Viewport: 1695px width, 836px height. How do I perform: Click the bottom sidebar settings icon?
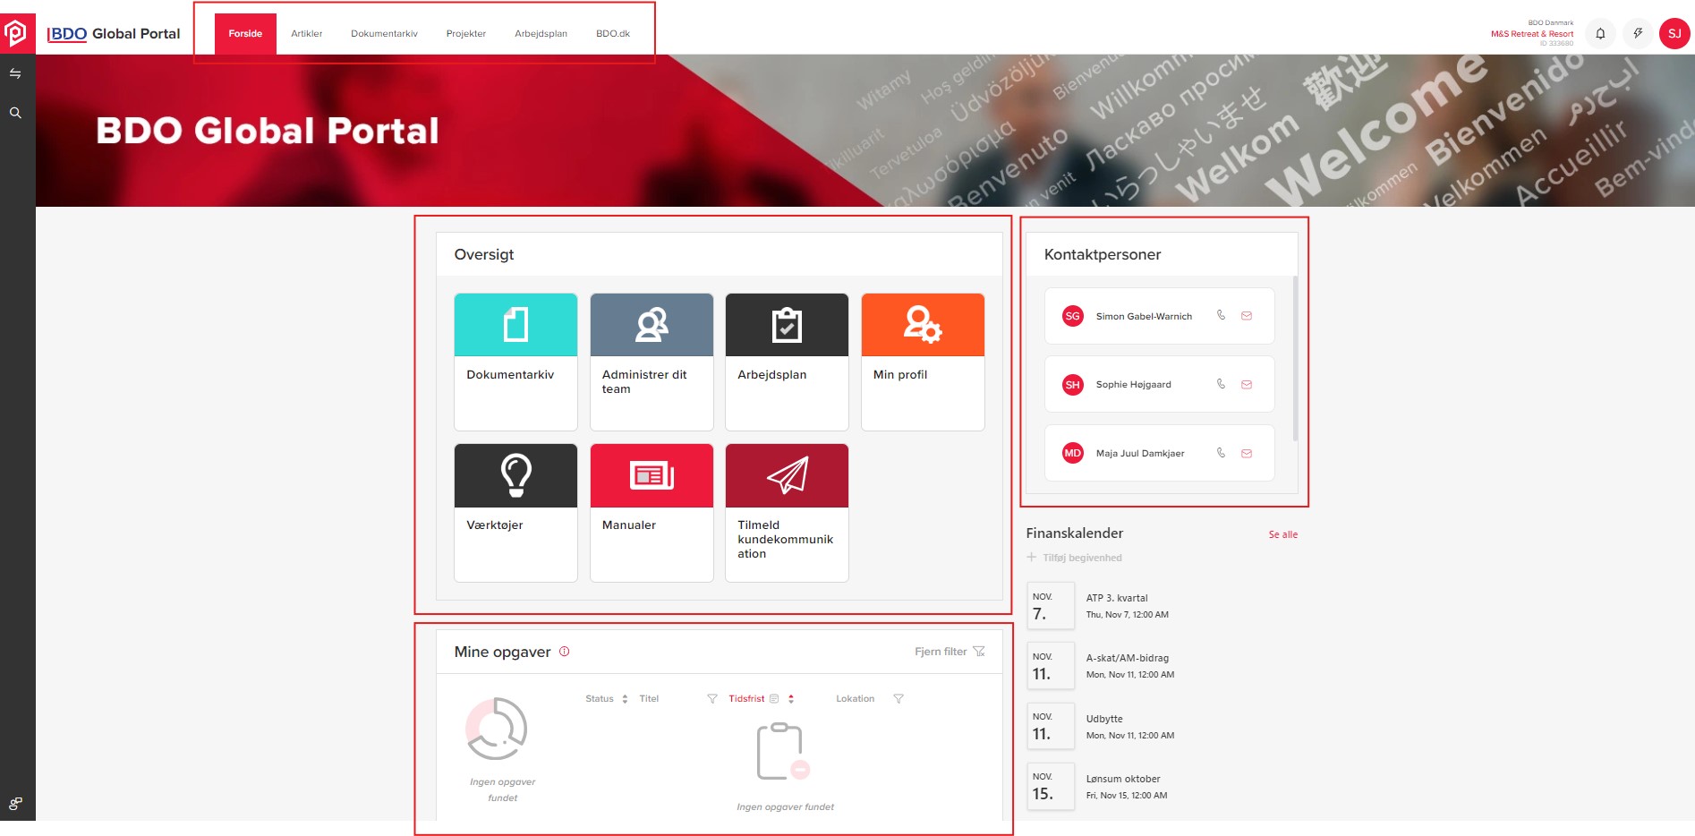click(x=15, y=803)
